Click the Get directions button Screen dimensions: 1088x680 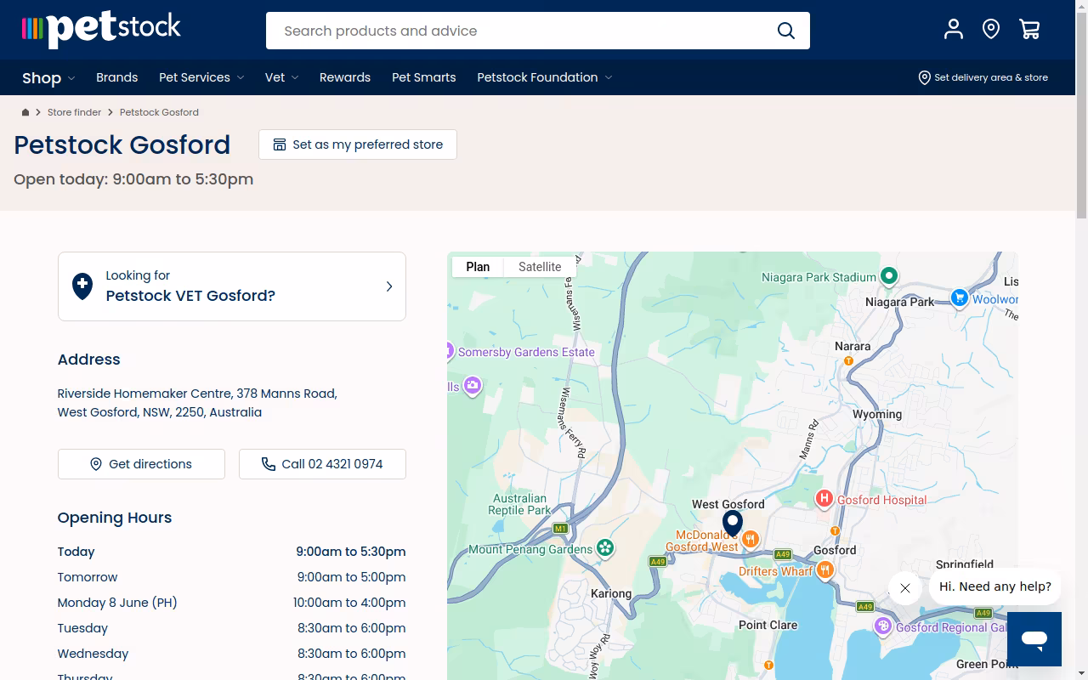coord(141,464)
